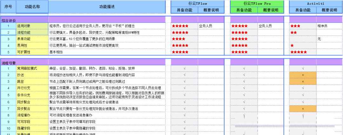This screenshot has height=135, width=343.
Task: Select 具备功能 header under 行云TFlow Pro
Action: (244, 10)
